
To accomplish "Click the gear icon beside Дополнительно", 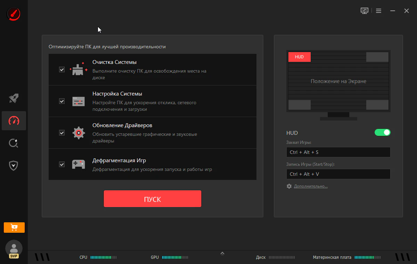I will [x=289, y=186].
